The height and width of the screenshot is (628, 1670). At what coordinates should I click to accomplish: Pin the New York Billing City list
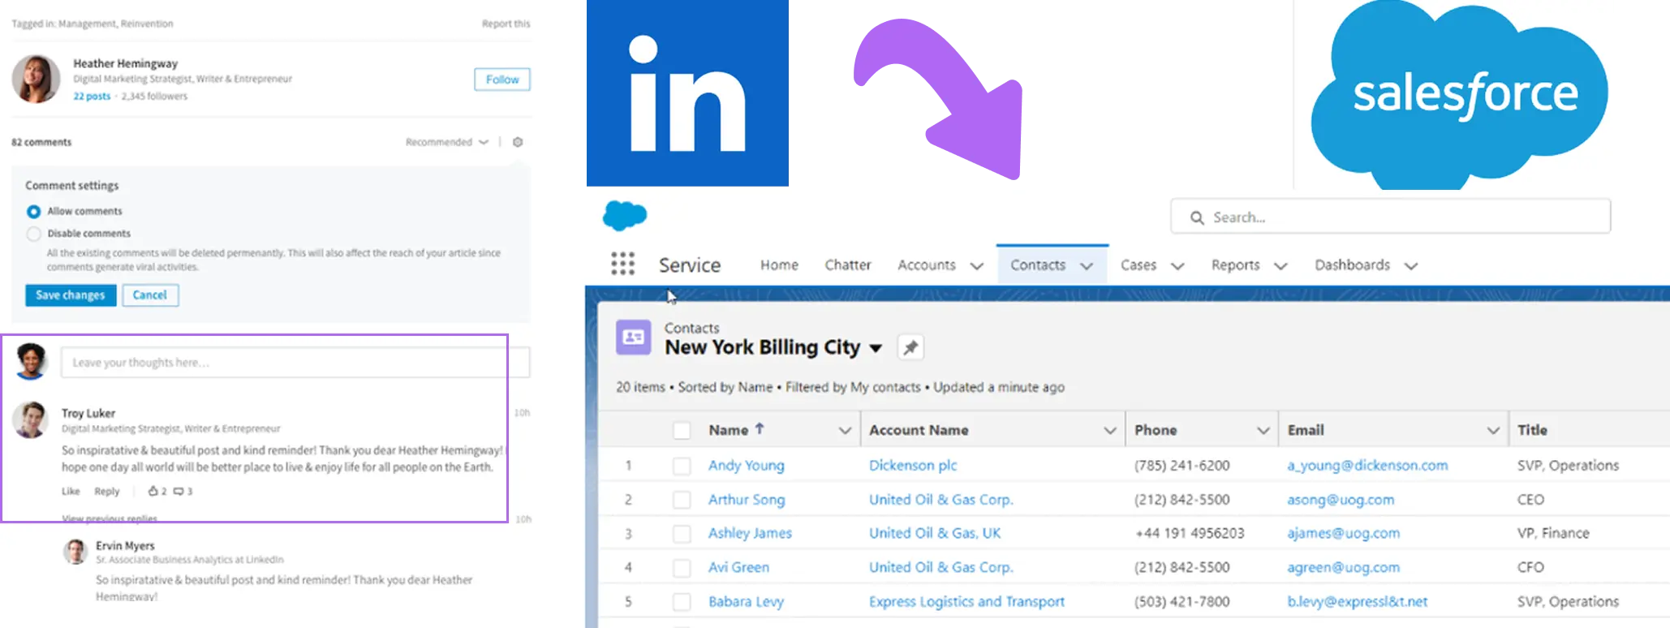[910, 347]
